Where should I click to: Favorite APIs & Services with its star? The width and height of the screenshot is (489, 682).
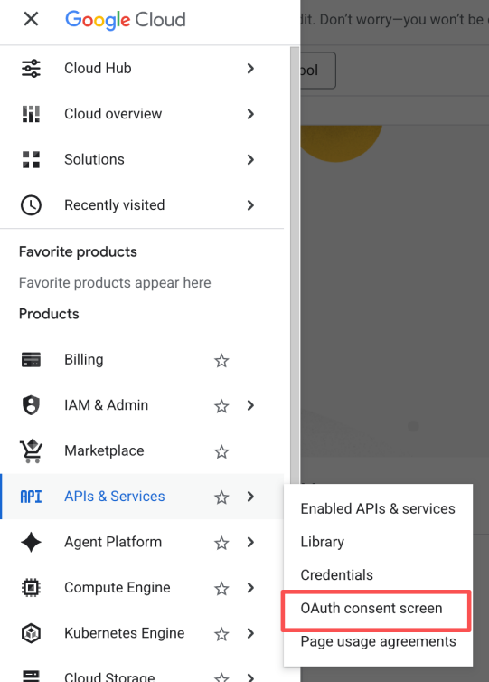[221, 497]
